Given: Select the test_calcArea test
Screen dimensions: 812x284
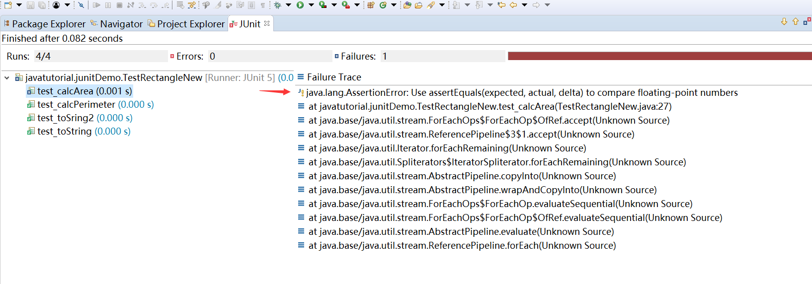Looking at the screenshot, I should [x=80, y=91].
